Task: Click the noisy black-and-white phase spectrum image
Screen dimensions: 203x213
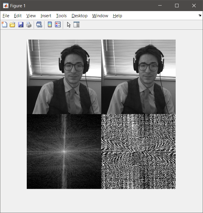Action: point(138,151)
